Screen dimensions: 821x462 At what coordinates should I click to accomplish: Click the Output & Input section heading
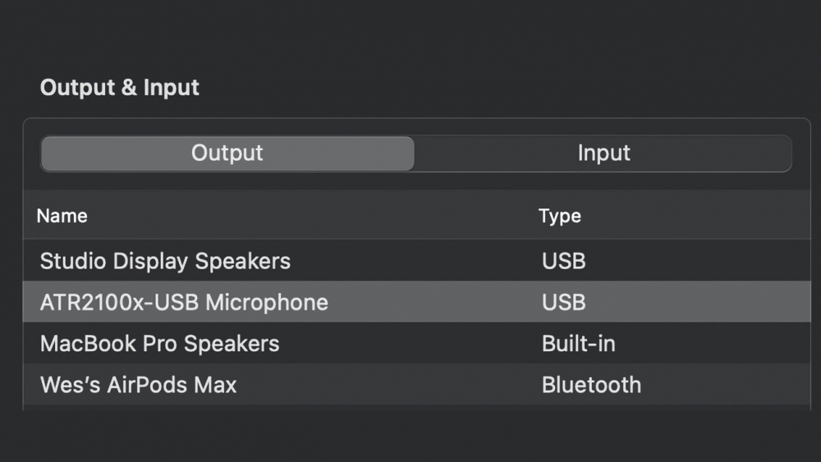click(x=120, y=88)
